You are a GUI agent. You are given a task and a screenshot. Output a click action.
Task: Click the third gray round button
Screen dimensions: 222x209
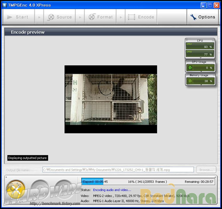pos(64,189)
